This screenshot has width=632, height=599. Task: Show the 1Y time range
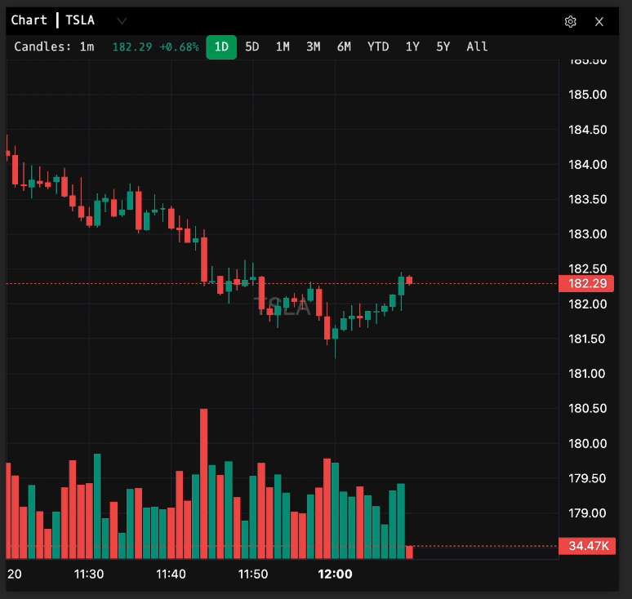pyautogui.click(x=412, y=47)
